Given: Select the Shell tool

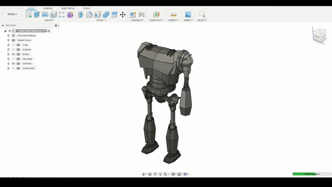Looking at the screenshot, I should pyautogui.click(x=98, y=15).
